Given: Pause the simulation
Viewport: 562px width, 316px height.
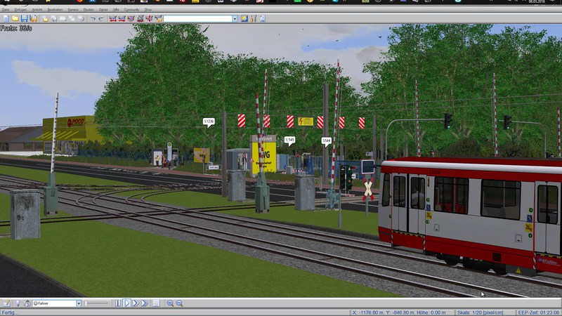Looking at the screenshot, I should pyautogui.click(x=118, y=303).
